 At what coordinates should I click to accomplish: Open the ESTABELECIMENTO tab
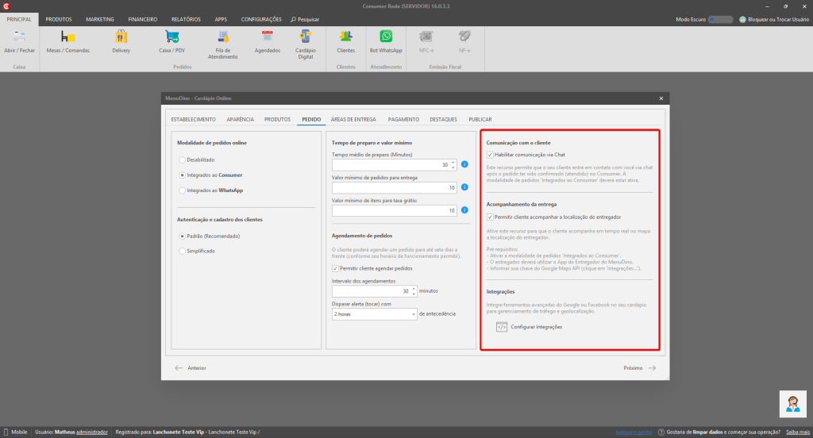[194, 119]
